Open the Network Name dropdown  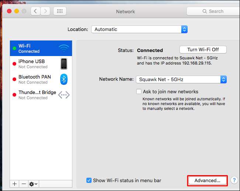181,79
